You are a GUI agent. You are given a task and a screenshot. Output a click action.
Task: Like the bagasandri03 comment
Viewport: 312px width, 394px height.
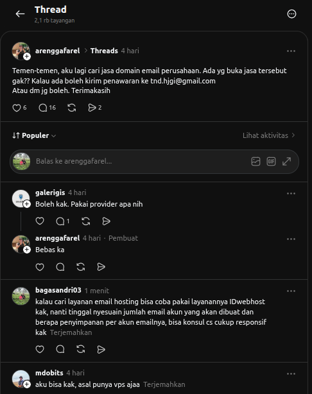pos(40,349)
